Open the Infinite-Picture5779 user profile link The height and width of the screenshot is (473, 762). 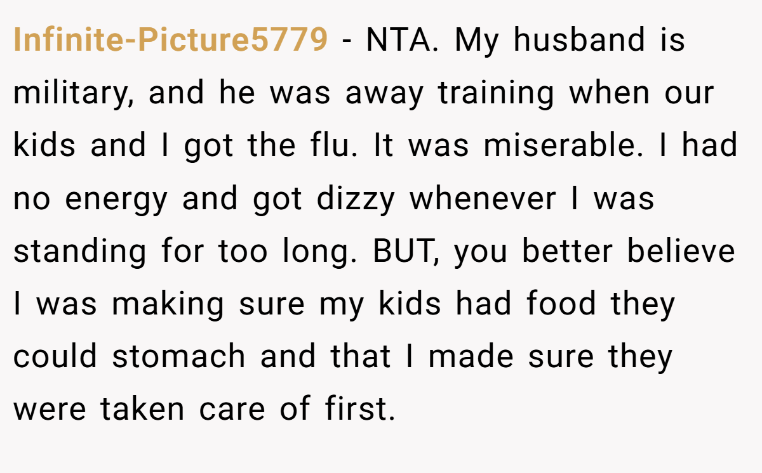coord(170,41)
